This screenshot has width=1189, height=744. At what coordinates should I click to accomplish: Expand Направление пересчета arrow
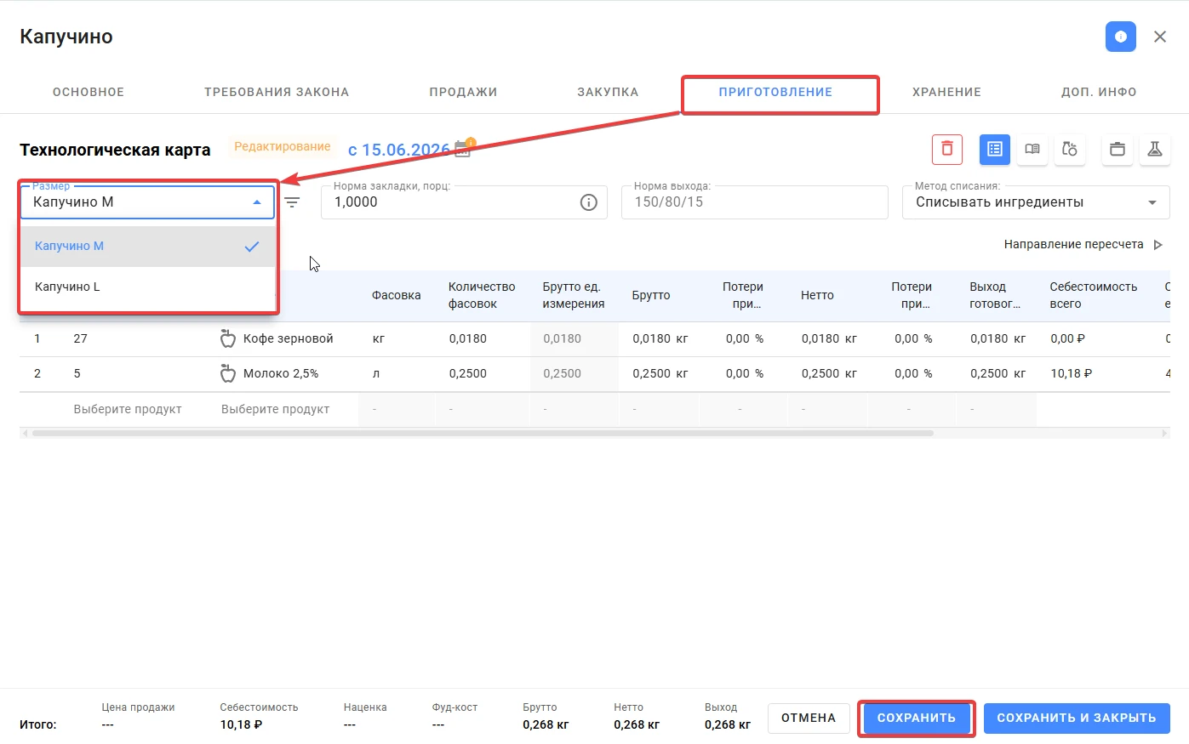point(1158,245)
